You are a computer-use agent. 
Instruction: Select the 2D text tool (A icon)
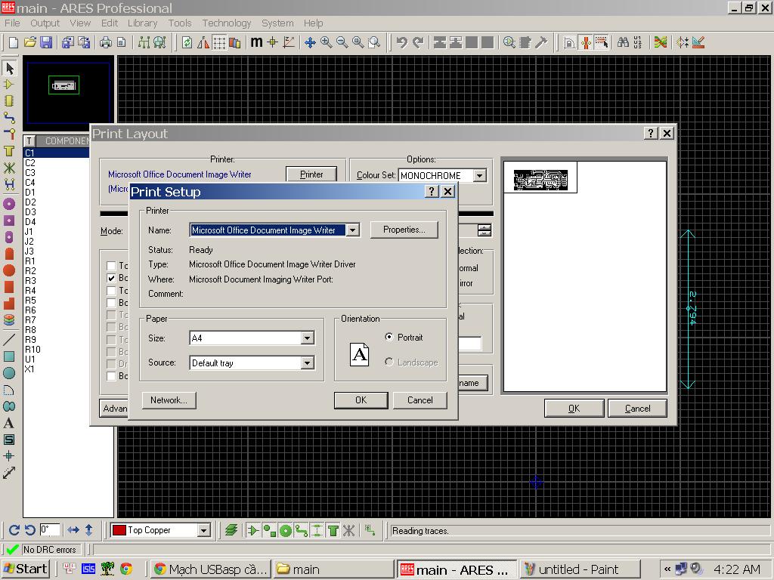pos(9,423)
